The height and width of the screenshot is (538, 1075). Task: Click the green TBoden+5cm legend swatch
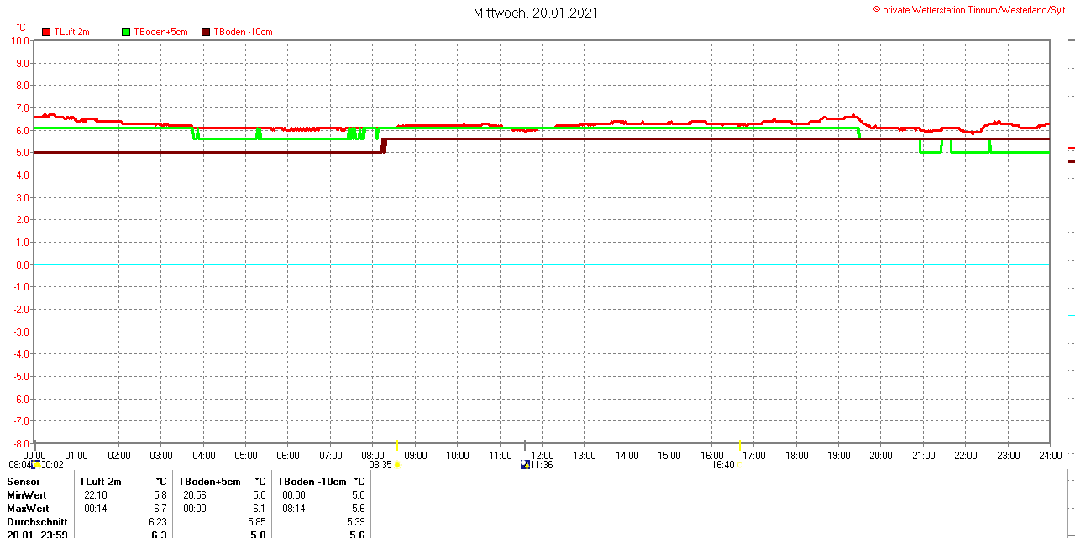pyautogui.click(x=126, y=32)
